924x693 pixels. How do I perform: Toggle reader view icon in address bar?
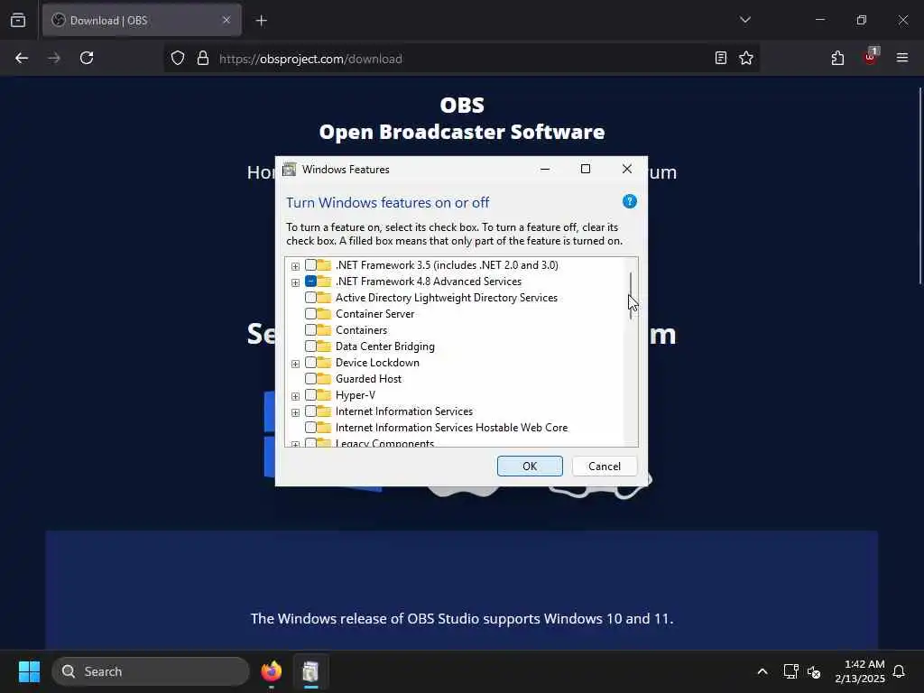721,58
